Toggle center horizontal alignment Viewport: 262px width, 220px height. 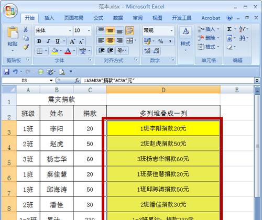coord(110,40)
